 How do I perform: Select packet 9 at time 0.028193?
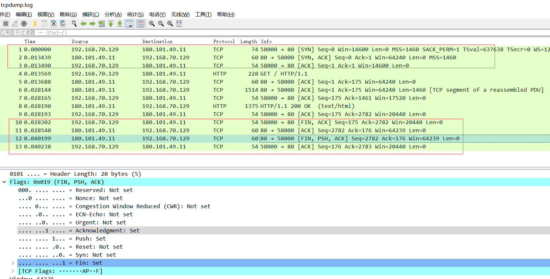[275, 114]
